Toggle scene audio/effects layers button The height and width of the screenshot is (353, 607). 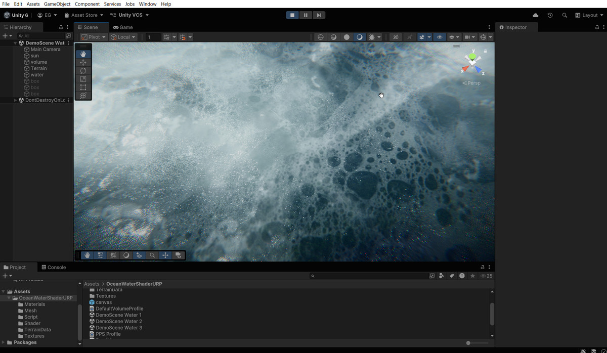click(x=421, y=37)
